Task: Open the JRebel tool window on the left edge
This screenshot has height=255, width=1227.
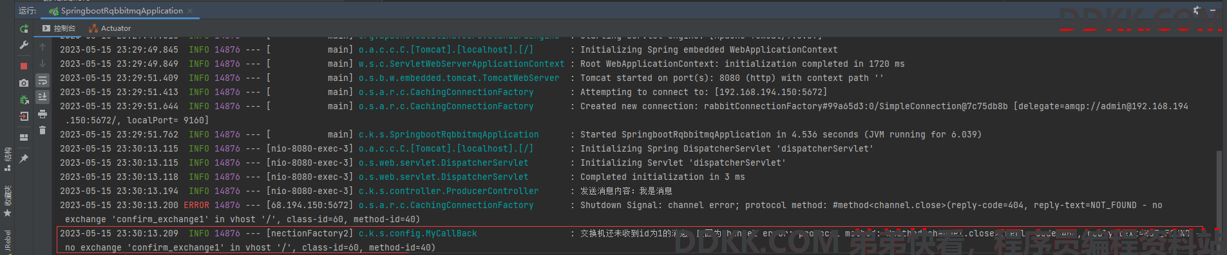Action: tap(7, 241)
